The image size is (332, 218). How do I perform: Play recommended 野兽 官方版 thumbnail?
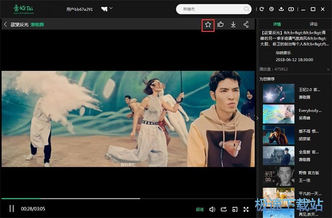click(x=278, y=176)
